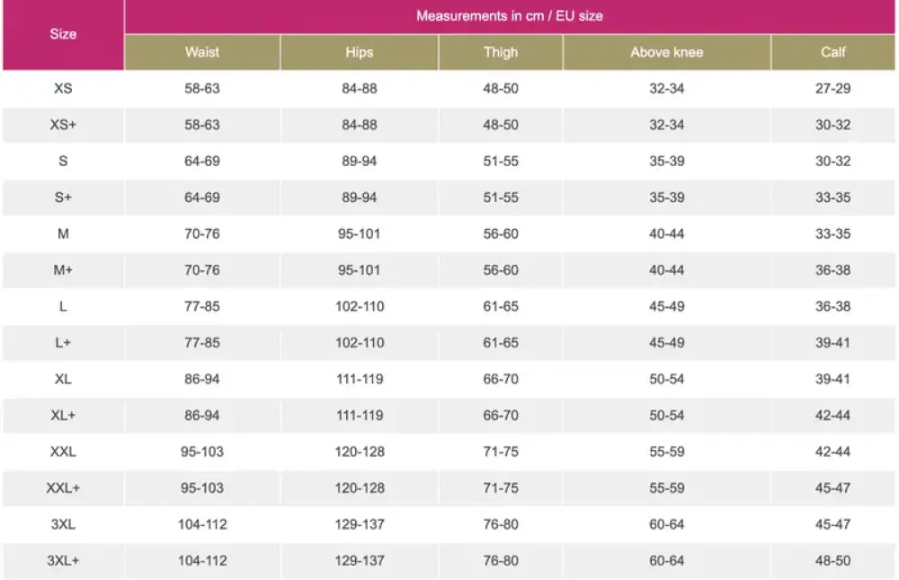Click thigh value 66-70 in XL+ row
Viewport: 899px width, 580px height.
tap(501, 416)
